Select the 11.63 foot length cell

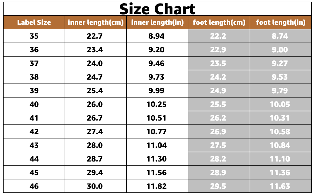(280, 186)
